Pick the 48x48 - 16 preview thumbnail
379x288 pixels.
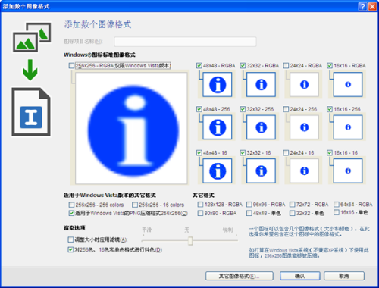[x=218, y=171]
